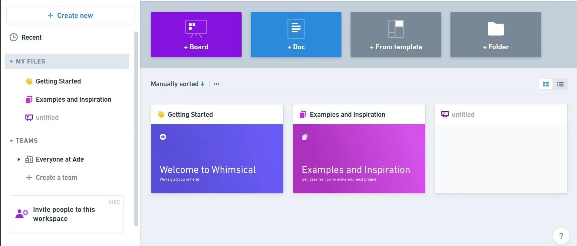This screenshot has height=246, width=577.
Task: Click the invite people avatar icon
Action: 22,214
